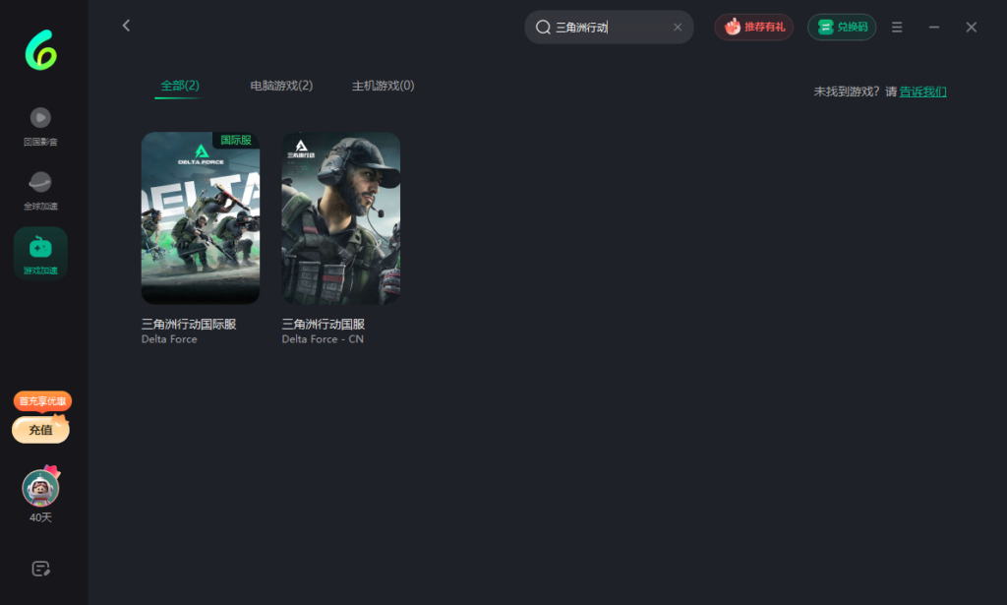This screenshot has height=605, width=1007.
Task: Focus the search field containing 三角洲行动
Action: [x=610, y=28]
